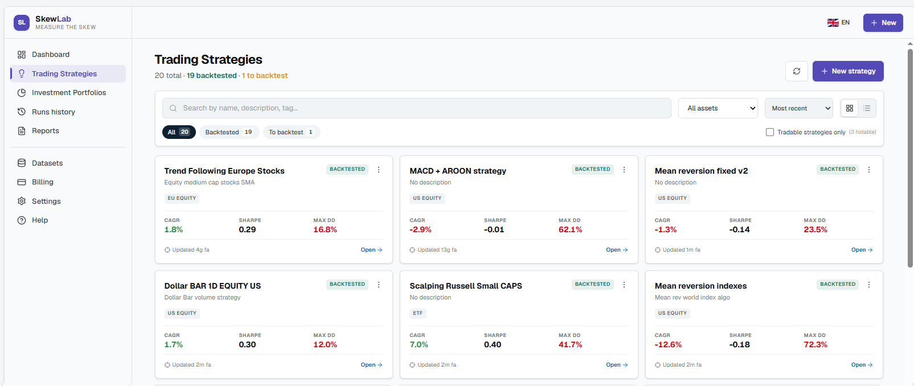Screen dimensions: 914x386
Task: Click the Runs history sidebar icon
Action: tap(22, 112)
